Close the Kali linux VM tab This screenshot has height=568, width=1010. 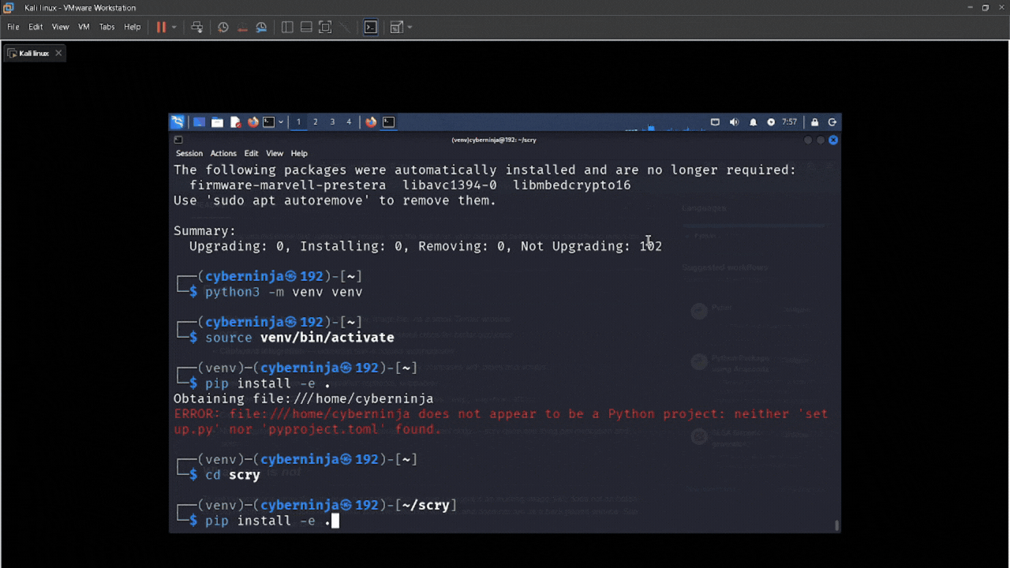[58, 53]
